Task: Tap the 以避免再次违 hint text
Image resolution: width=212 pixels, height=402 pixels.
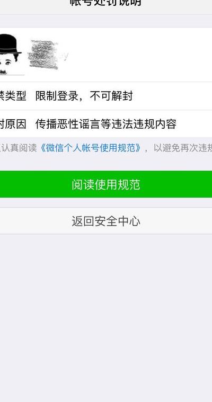Action: [x=183, y=148]
